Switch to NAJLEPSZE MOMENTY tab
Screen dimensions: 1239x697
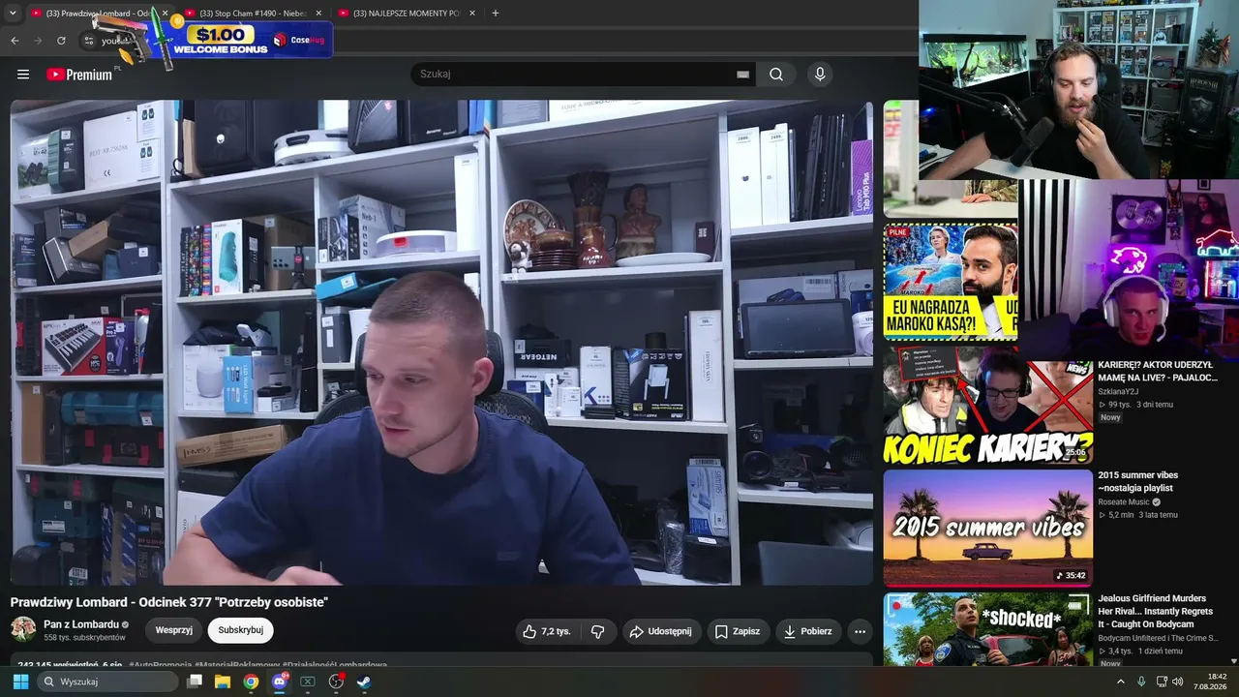tap(407, 14)
